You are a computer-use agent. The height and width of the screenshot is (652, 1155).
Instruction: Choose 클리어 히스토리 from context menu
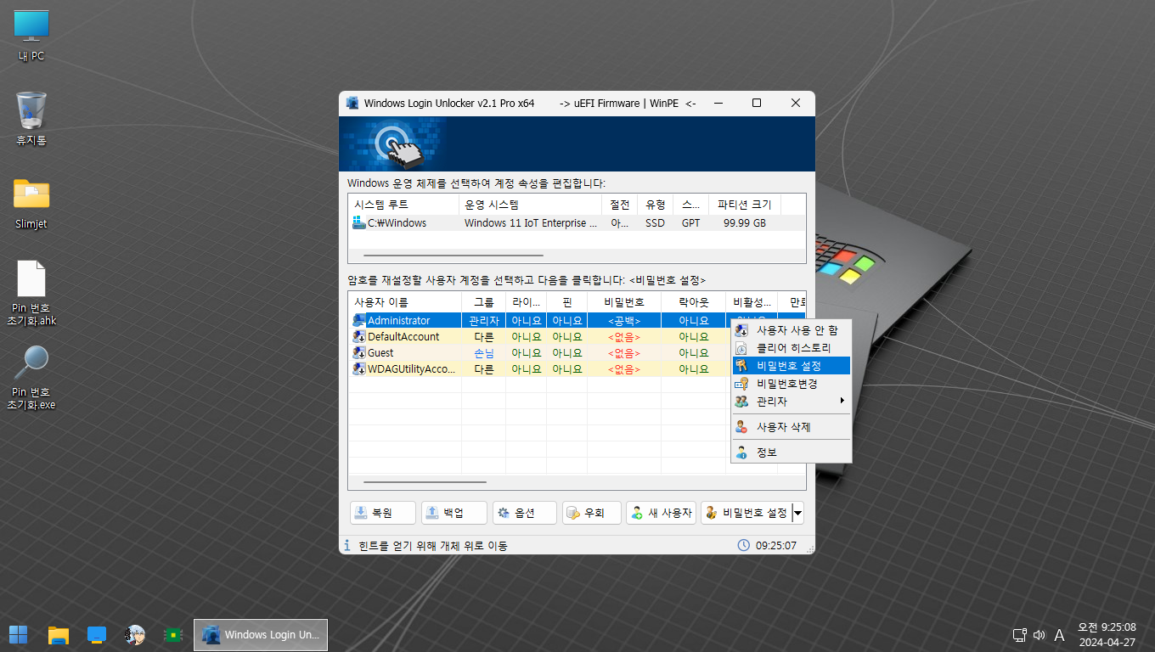[x=792, y=348]
